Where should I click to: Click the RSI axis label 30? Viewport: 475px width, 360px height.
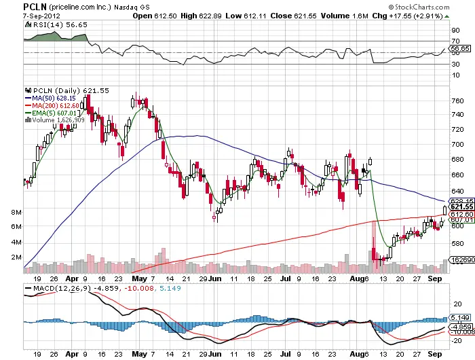[x=455, y=64]
